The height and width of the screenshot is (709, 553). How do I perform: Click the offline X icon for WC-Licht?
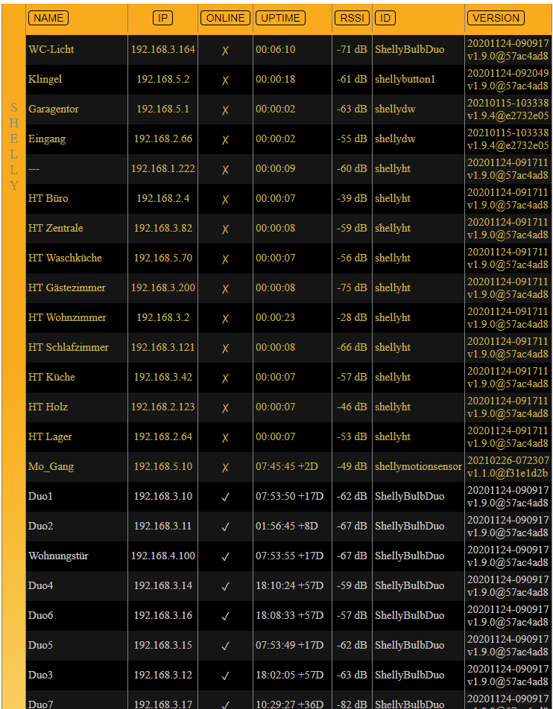[225, 50]
